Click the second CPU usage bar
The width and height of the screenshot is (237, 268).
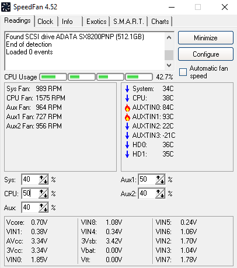click(x=82, y=77)
